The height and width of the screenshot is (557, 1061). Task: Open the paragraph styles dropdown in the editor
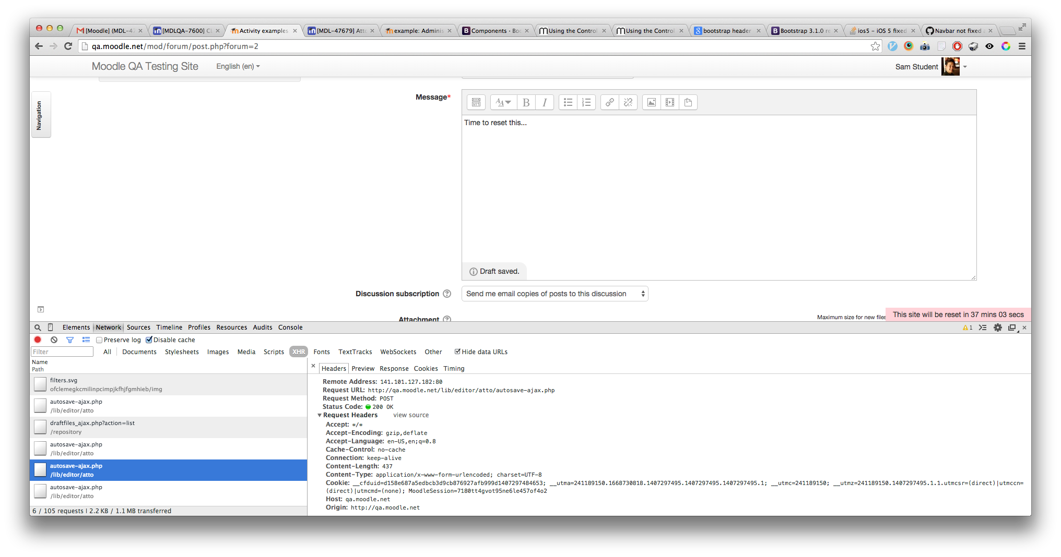tap(503, 102)
